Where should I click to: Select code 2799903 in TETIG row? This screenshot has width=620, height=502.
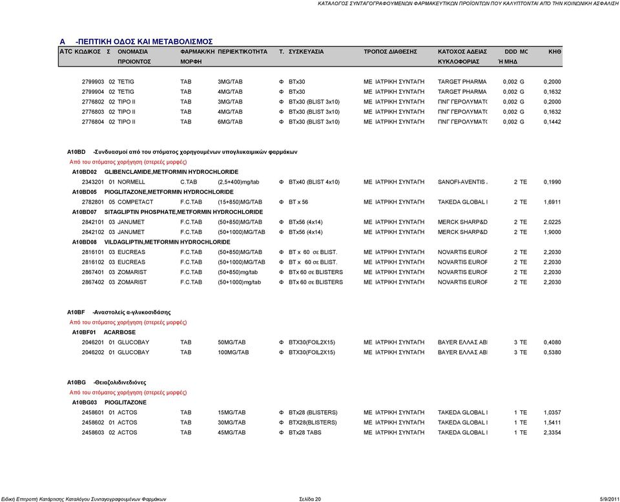click(x=93, y=82)
